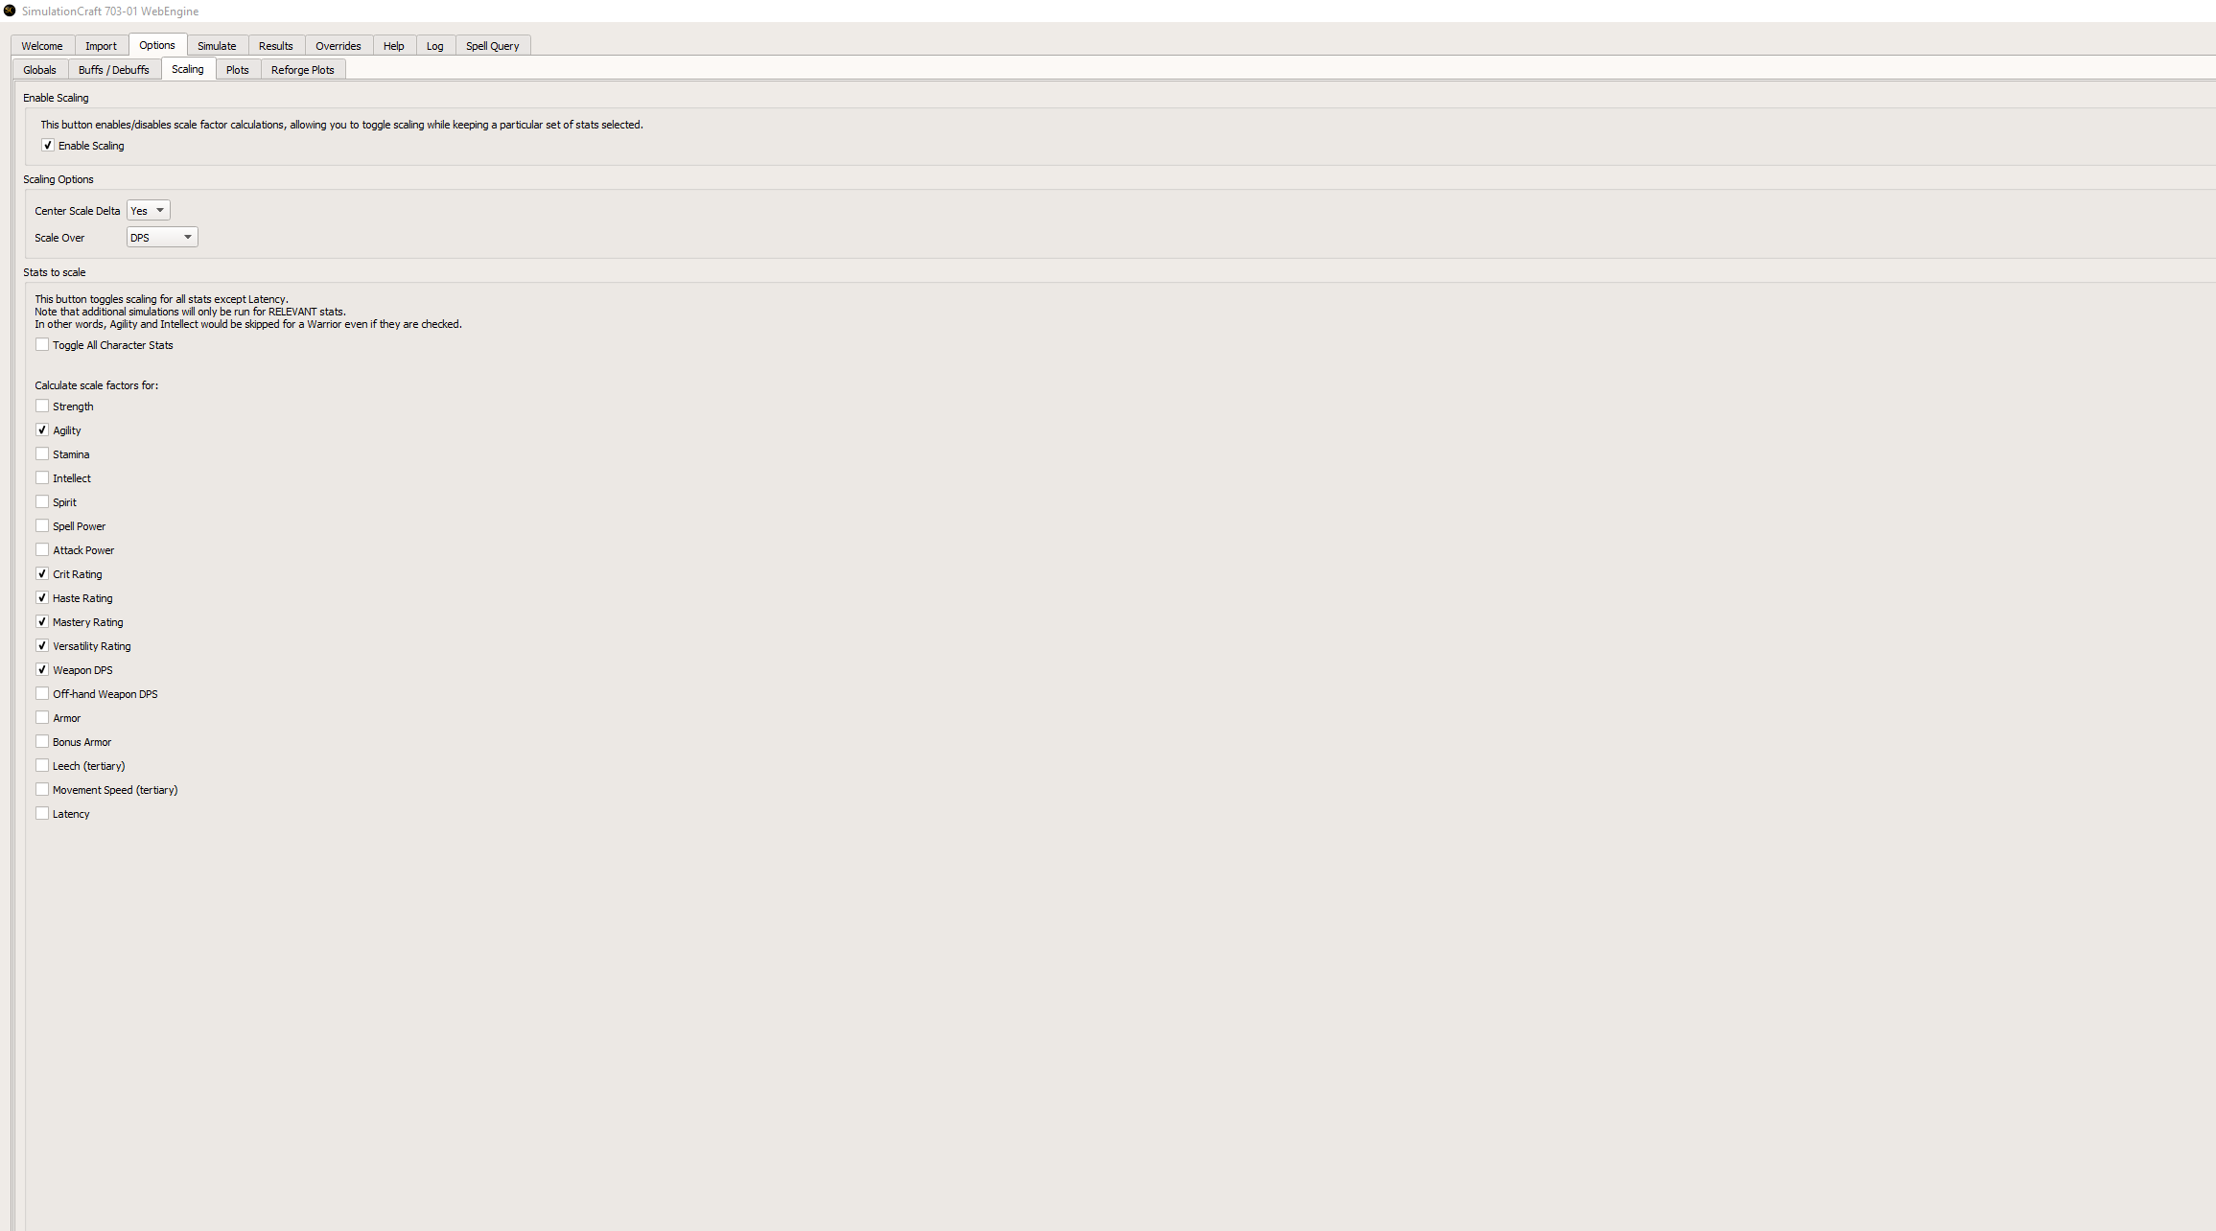This screenshot has height=1231, width=2216.
Task: Toggle Agility scale factor checkbox
Action: (42, 430)
